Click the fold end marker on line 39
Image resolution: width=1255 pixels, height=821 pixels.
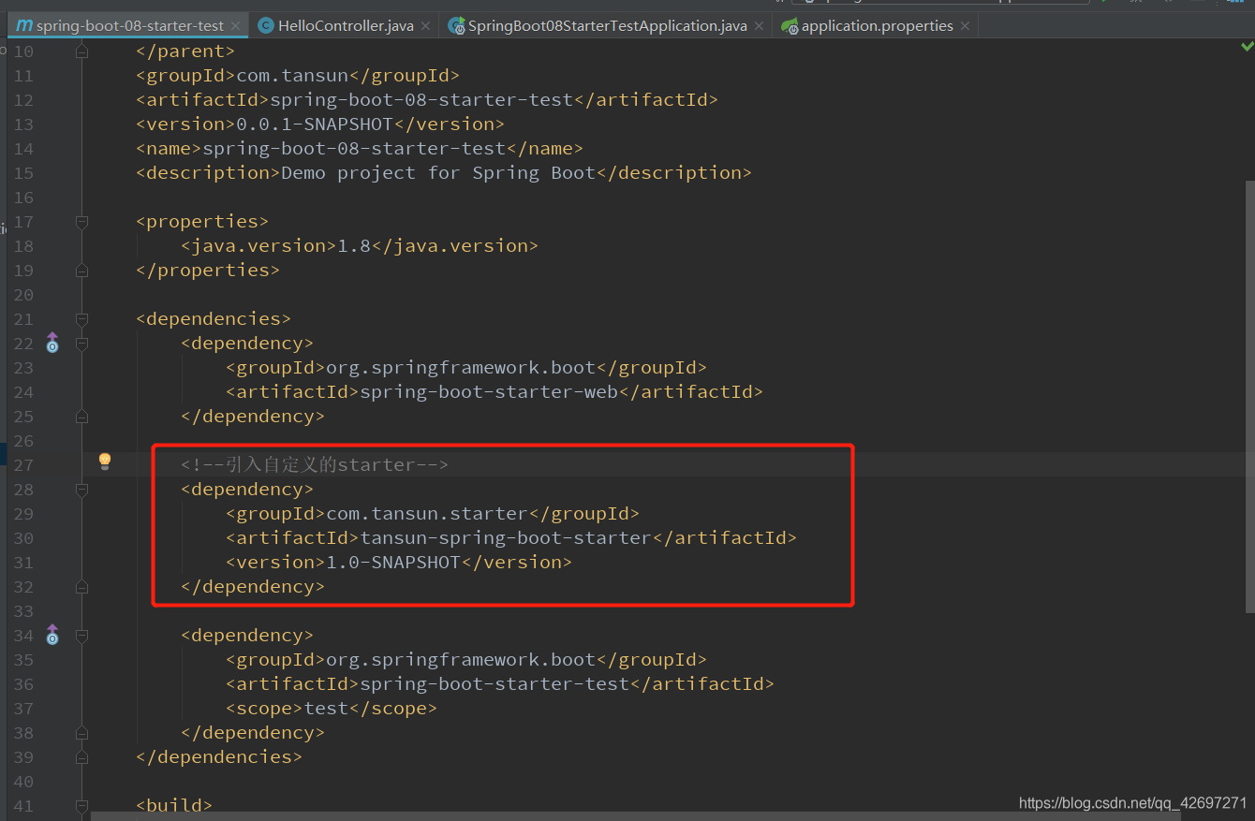[x=82, y=757]
